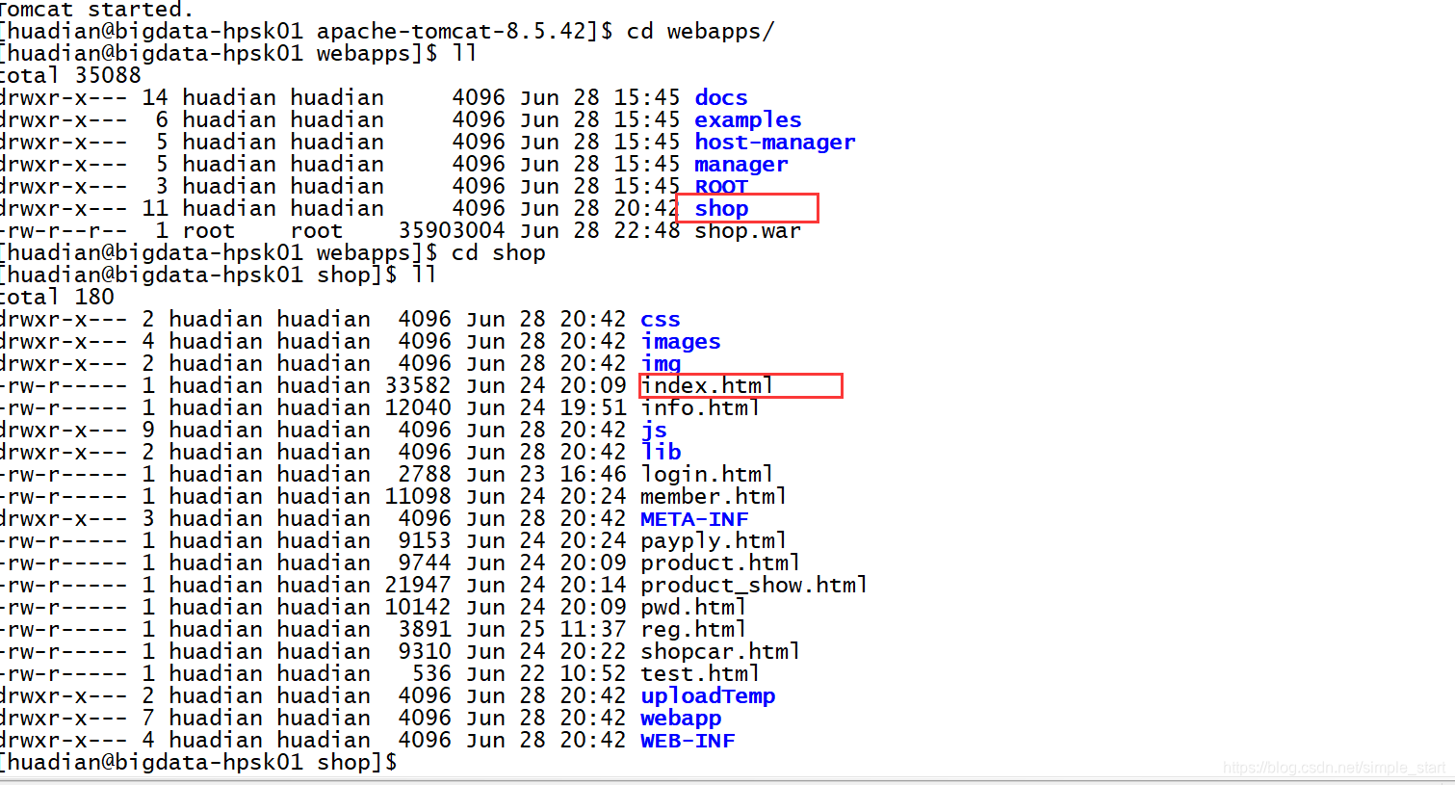The height and width of the screenshot is (785, 1455).
Task: Click the css directory name
Action: (661, 320)
